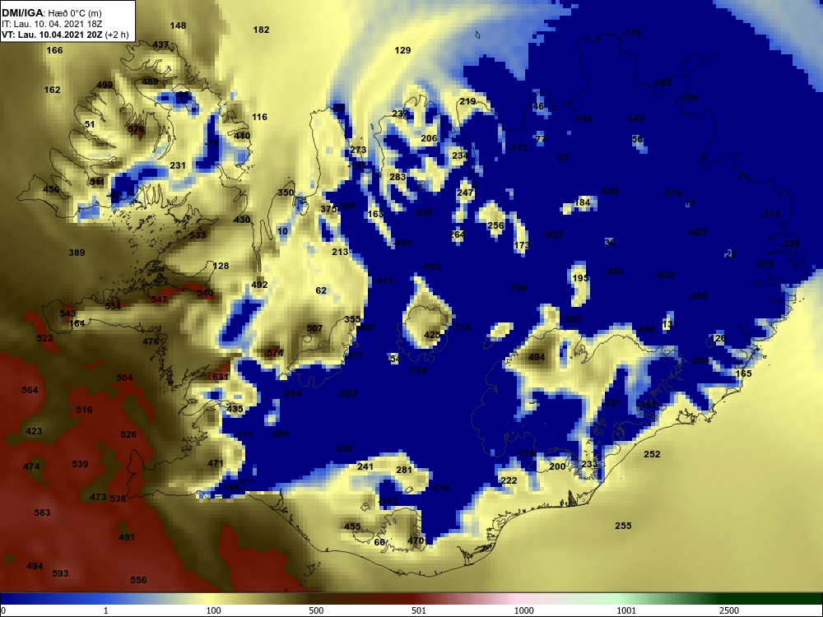The height and width of the screenshot is (617, 823).
Task: Click the 576 value in Westfjords
Action: pyautogui.click(x=136, y=130)
